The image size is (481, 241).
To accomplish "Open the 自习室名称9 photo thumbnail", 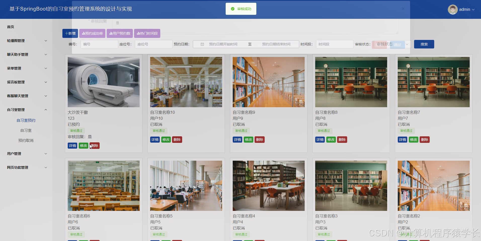I will pos(269,82).
